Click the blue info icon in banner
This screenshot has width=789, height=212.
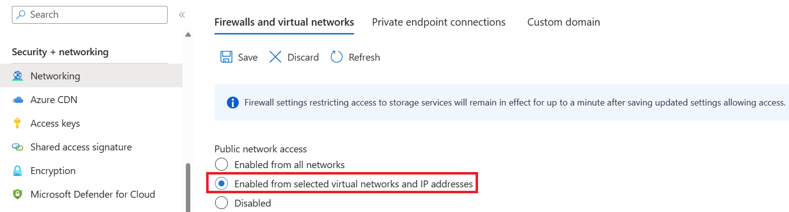pos(232,103)
